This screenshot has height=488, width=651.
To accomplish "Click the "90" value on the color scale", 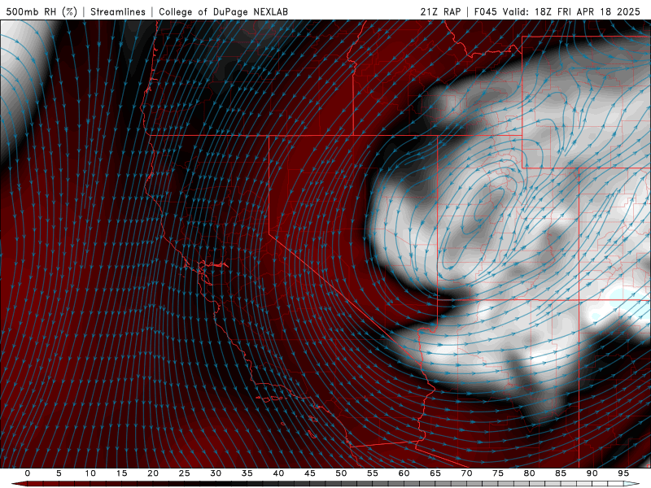I will tap(592, 473).
